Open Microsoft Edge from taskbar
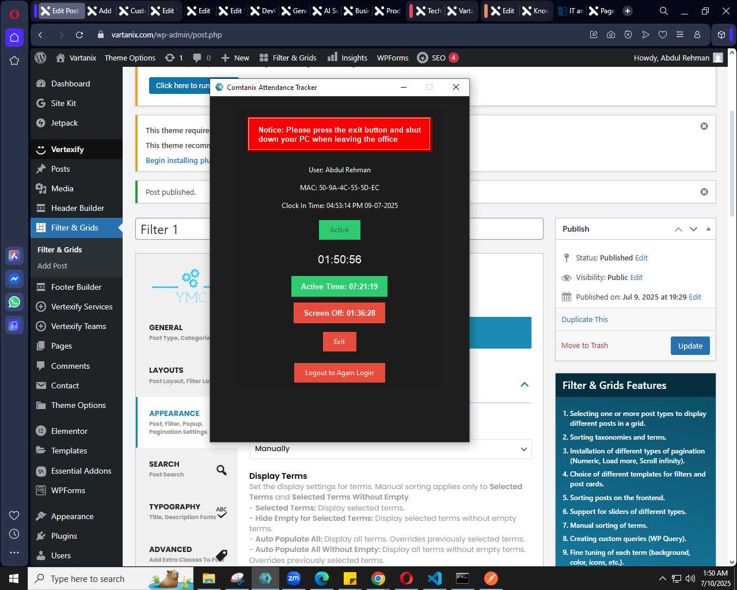The height and width of the screenshot is (590, 737). click(x=322, y=578)
